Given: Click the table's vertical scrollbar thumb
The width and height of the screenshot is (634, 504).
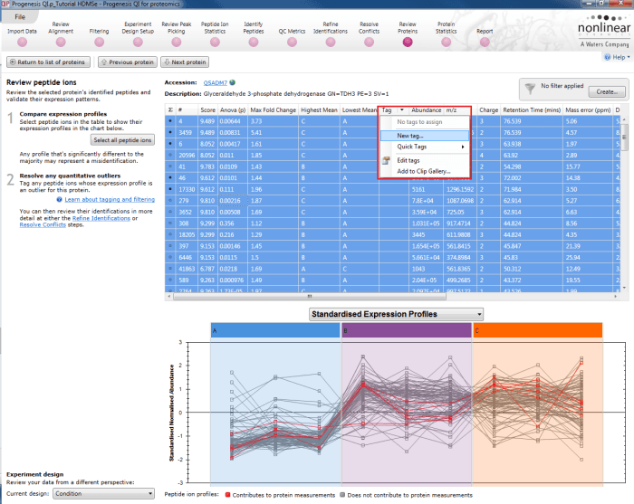Looking at the screenshot, I should click(624, 137).
